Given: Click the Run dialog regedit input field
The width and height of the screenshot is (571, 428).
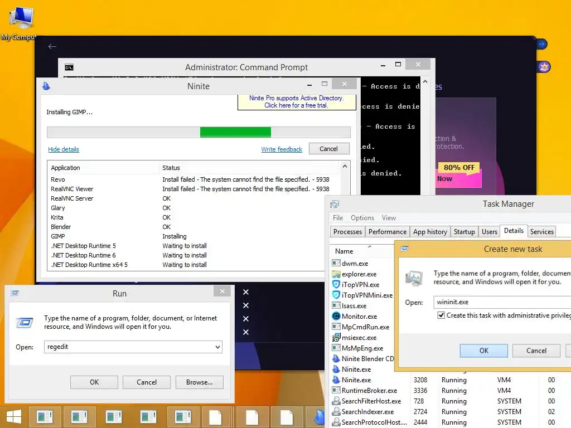Looking at the screenshot, I should [x=133, y=347].
